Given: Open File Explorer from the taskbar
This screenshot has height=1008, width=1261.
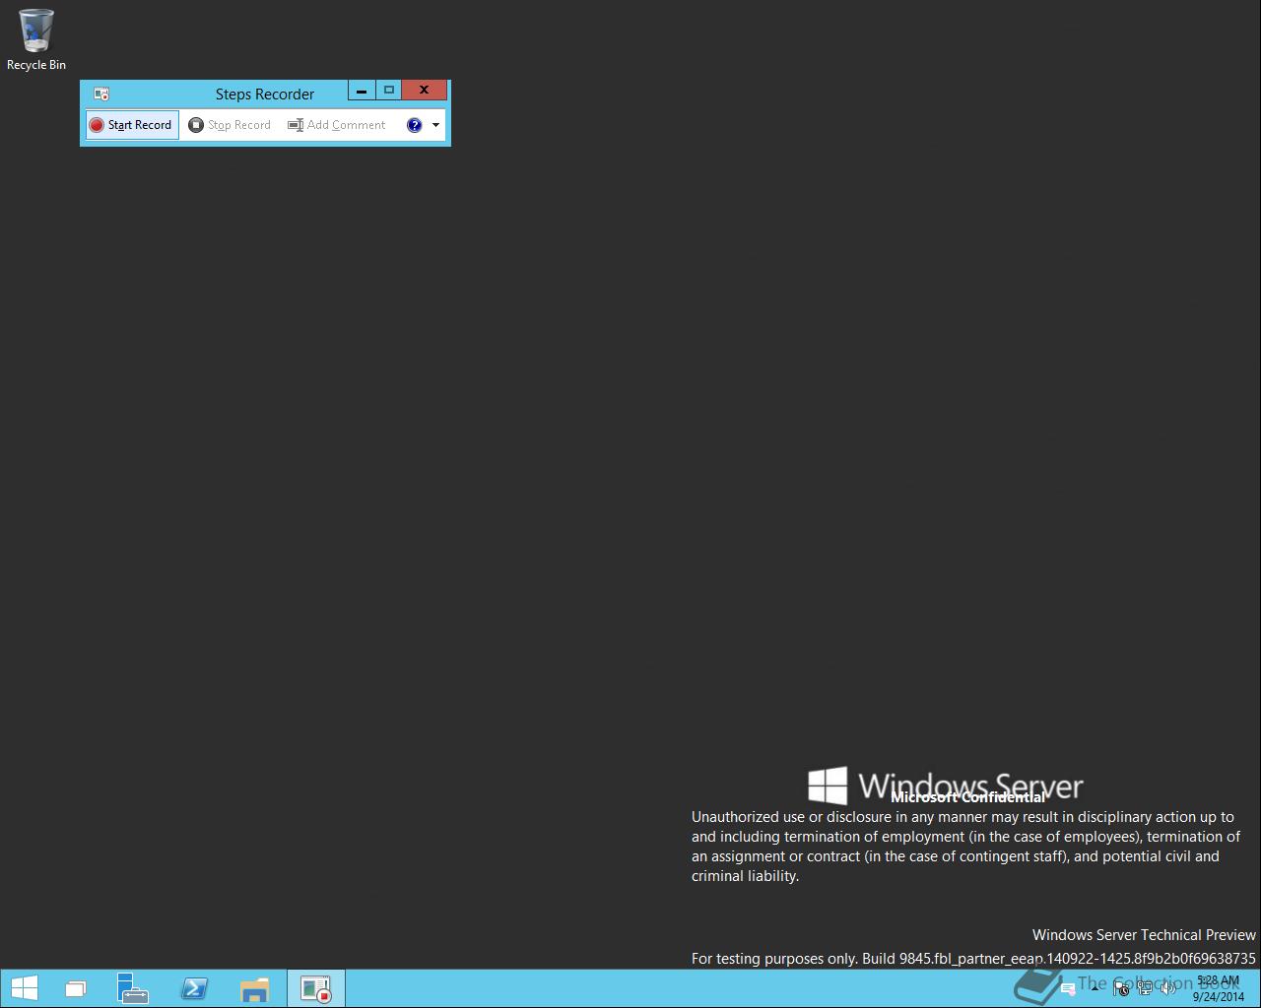Looking at the screenshot, I should coord(254,988).
